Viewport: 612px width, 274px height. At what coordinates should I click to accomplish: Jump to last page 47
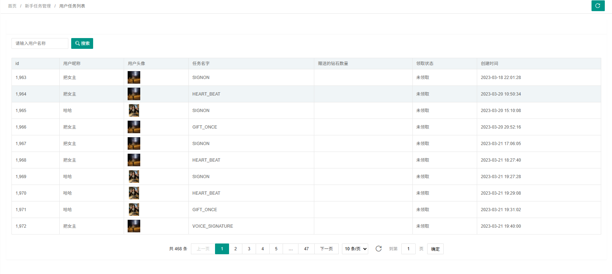[x=306, y=249]
